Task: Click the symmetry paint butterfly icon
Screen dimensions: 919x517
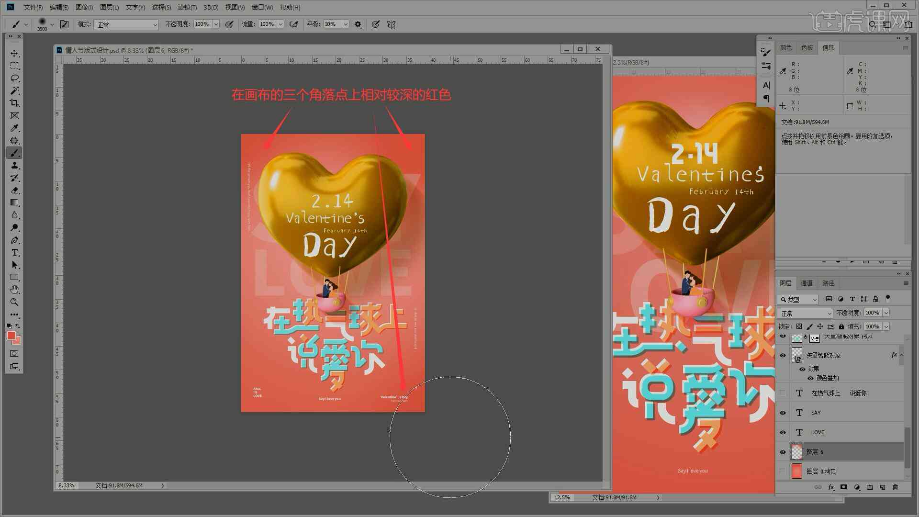Action: click(391, 24)
